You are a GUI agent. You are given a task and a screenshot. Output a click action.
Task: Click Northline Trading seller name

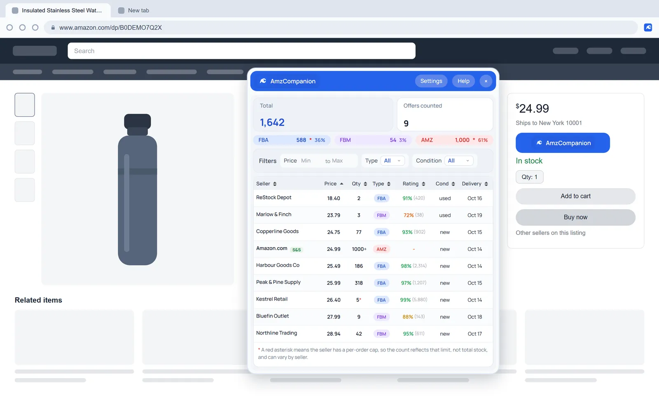click(x=276, y=332)
